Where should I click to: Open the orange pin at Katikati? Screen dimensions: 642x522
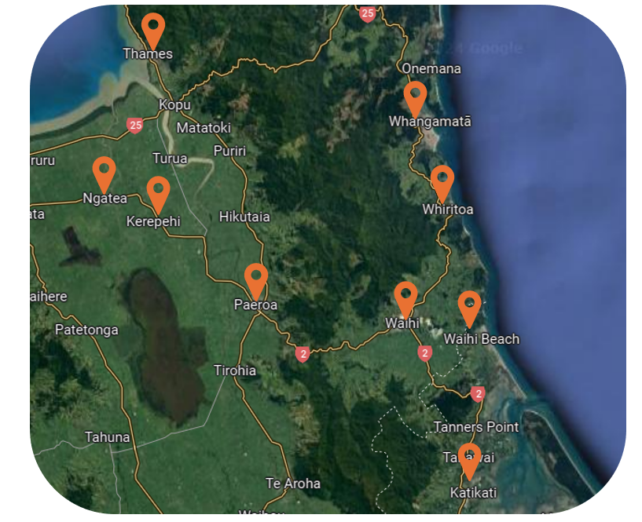tap(469, 461)
